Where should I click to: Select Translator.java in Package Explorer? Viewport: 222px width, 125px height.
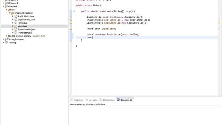25,33
